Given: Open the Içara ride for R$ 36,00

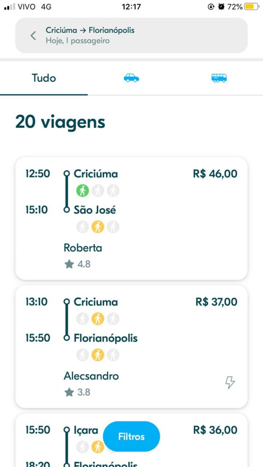Looking at the screenshot, I should [131, 440].
